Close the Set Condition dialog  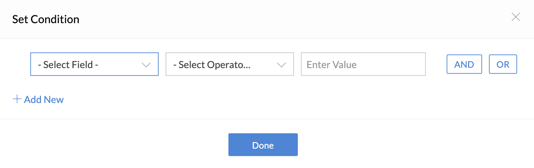point(516,17)
